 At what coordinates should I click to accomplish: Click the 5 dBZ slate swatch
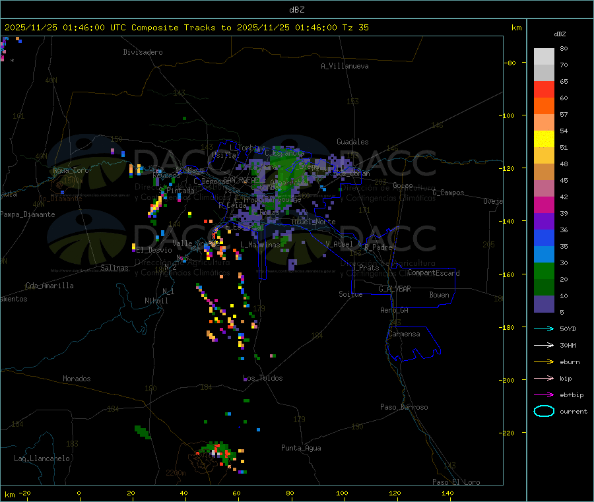click(x=544, y=304)
